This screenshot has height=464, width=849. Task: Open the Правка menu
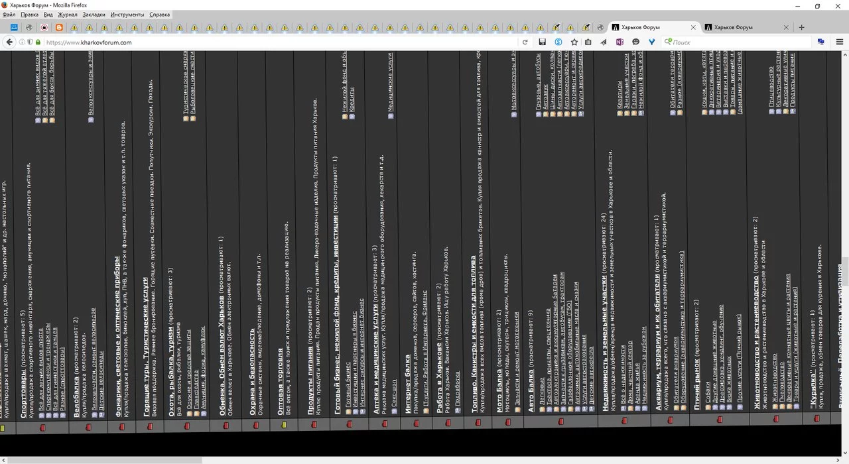point(30,15)
